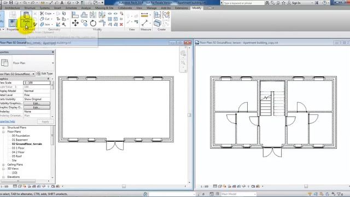Viewport: 350px width, 197px height.
Task: Select 00 Foundation floor plan
Action: (x=21, y=136)
